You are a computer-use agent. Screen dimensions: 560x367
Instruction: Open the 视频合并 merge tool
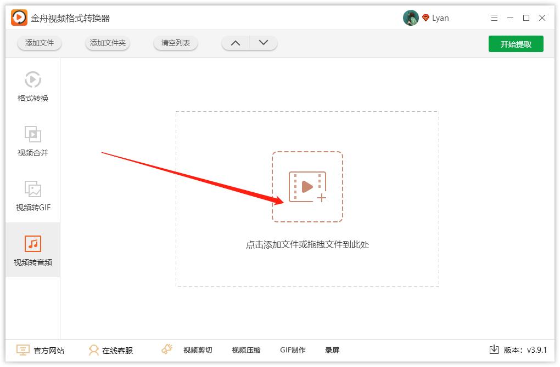[x=32, y=141]
